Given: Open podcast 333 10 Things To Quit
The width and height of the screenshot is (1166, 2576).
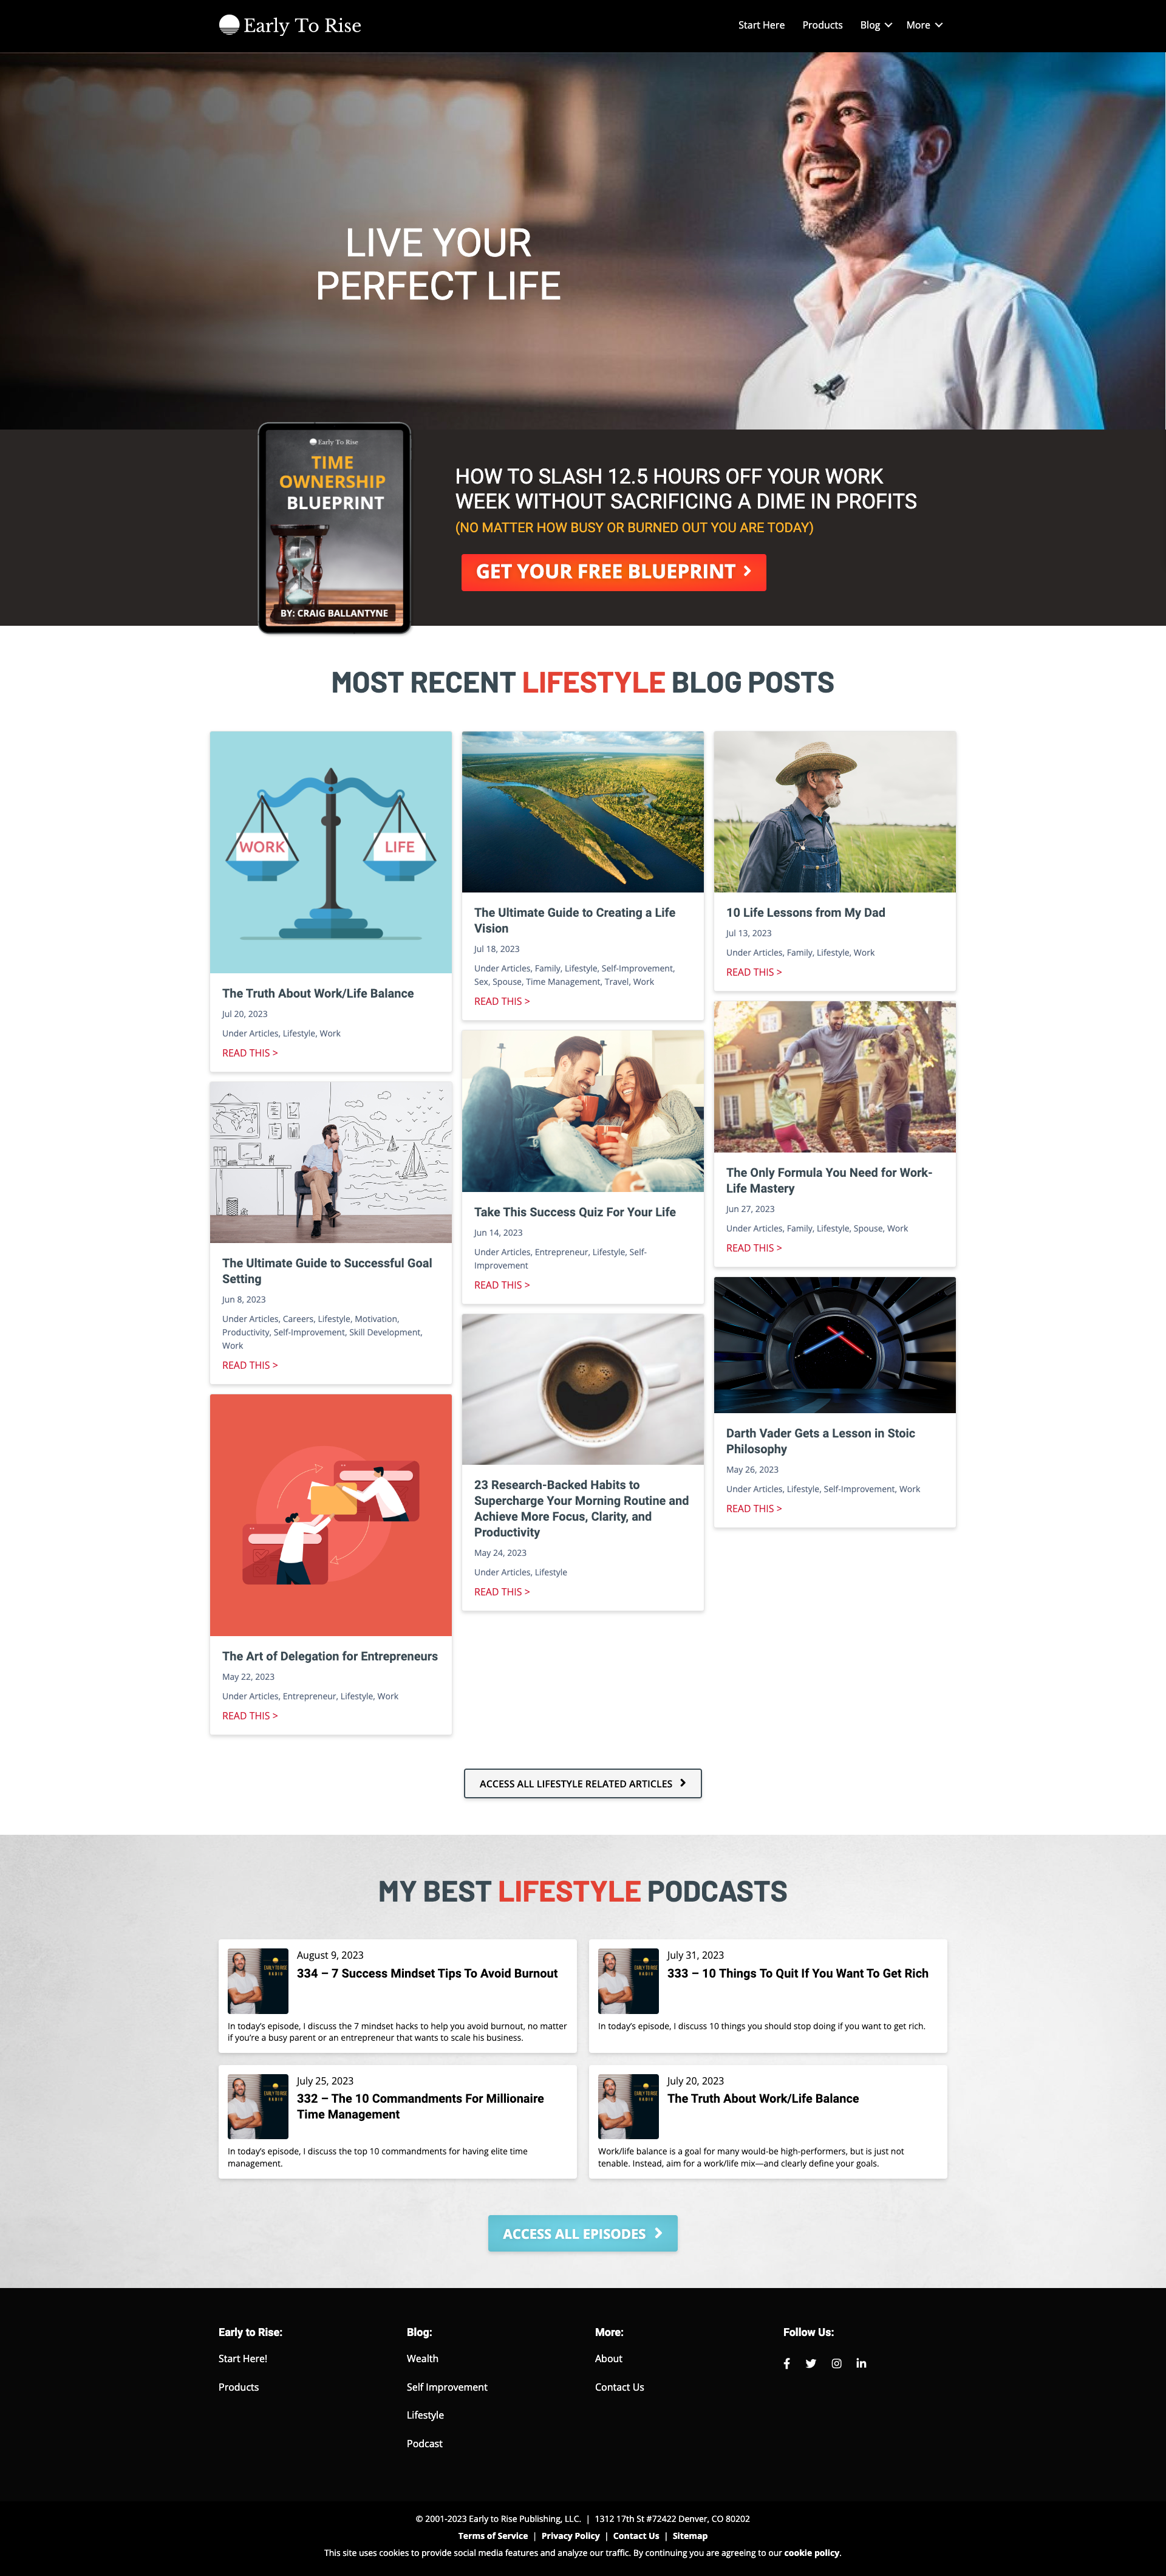Looking at the screenshot, I should pos(797,1973).
